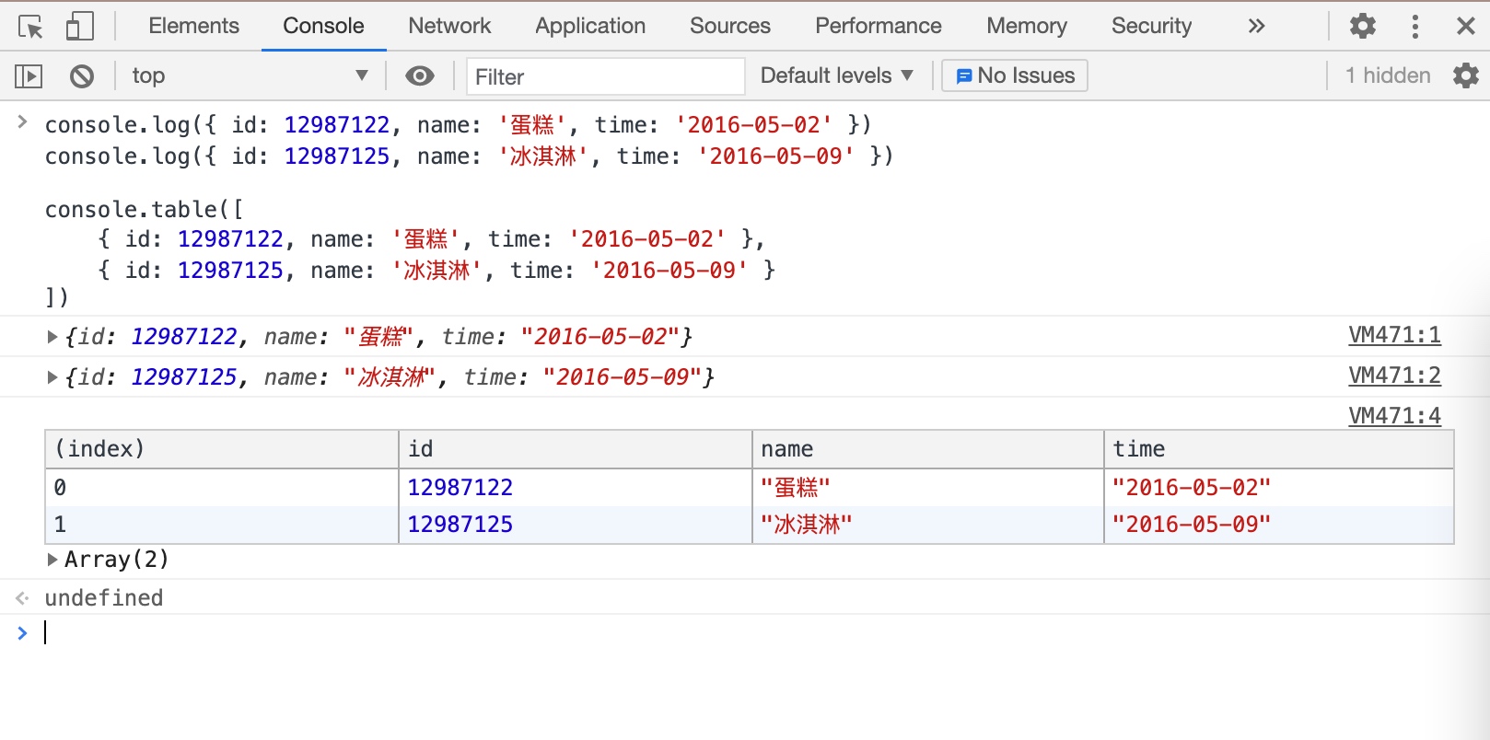The height and width of the screenshot is (740, 1490).
Task: Expand the object with id 12987125
Action: (x=52, y=377)
